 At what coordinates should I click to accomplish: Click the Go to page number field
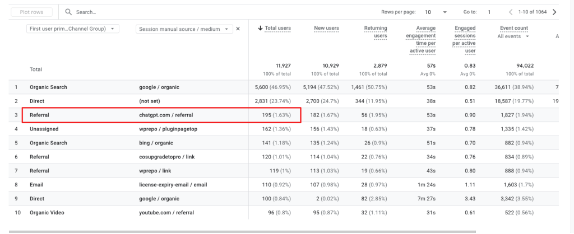coord(489,12)
